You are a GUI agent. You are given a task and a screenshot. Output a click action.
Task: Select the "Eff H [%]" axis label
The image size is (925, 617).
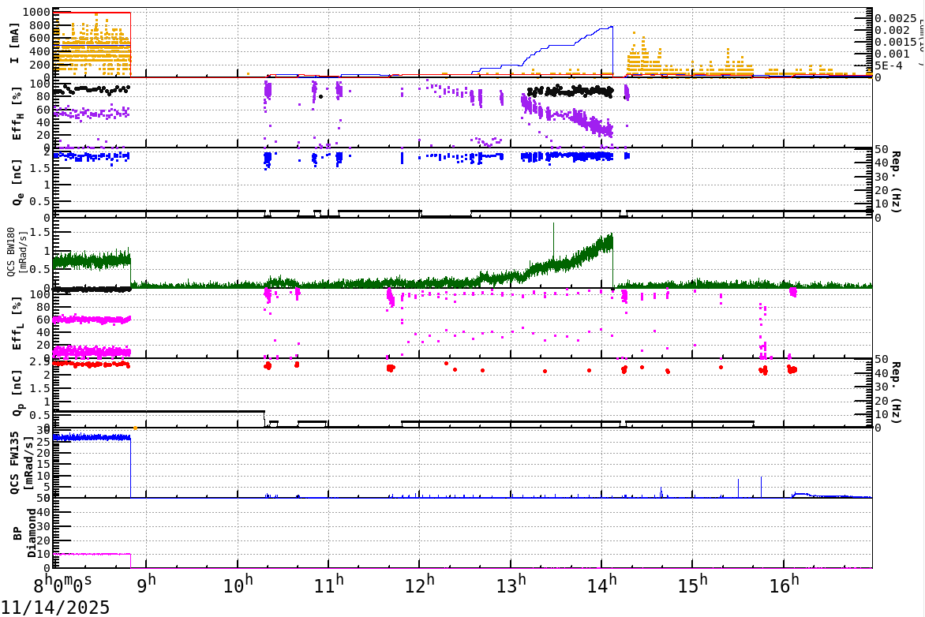tap(17, 114)
